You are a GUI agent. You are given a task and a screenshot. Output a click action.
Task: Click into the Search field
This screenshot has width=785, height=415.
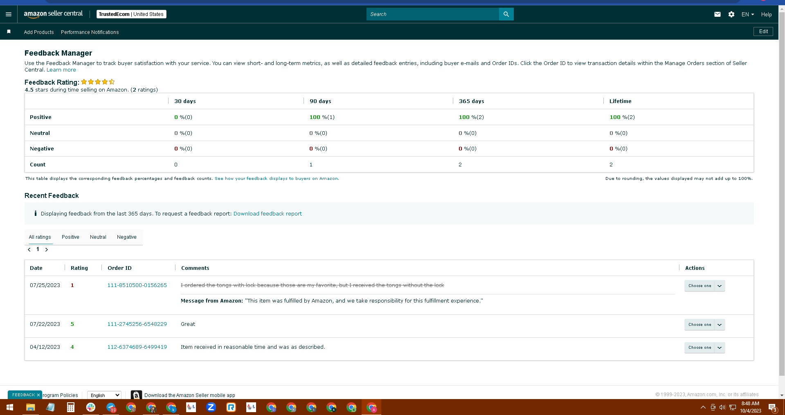click(433, 14)
